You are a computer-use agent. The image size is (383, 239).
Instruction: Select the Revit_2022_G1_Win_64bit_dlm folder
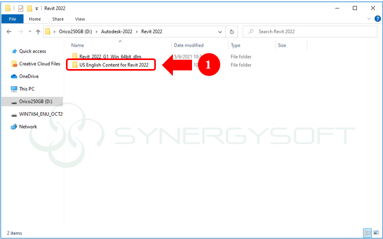110,57
